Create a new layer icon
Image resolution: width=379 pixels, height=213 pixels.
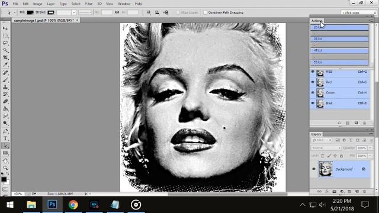click(357, 192)
